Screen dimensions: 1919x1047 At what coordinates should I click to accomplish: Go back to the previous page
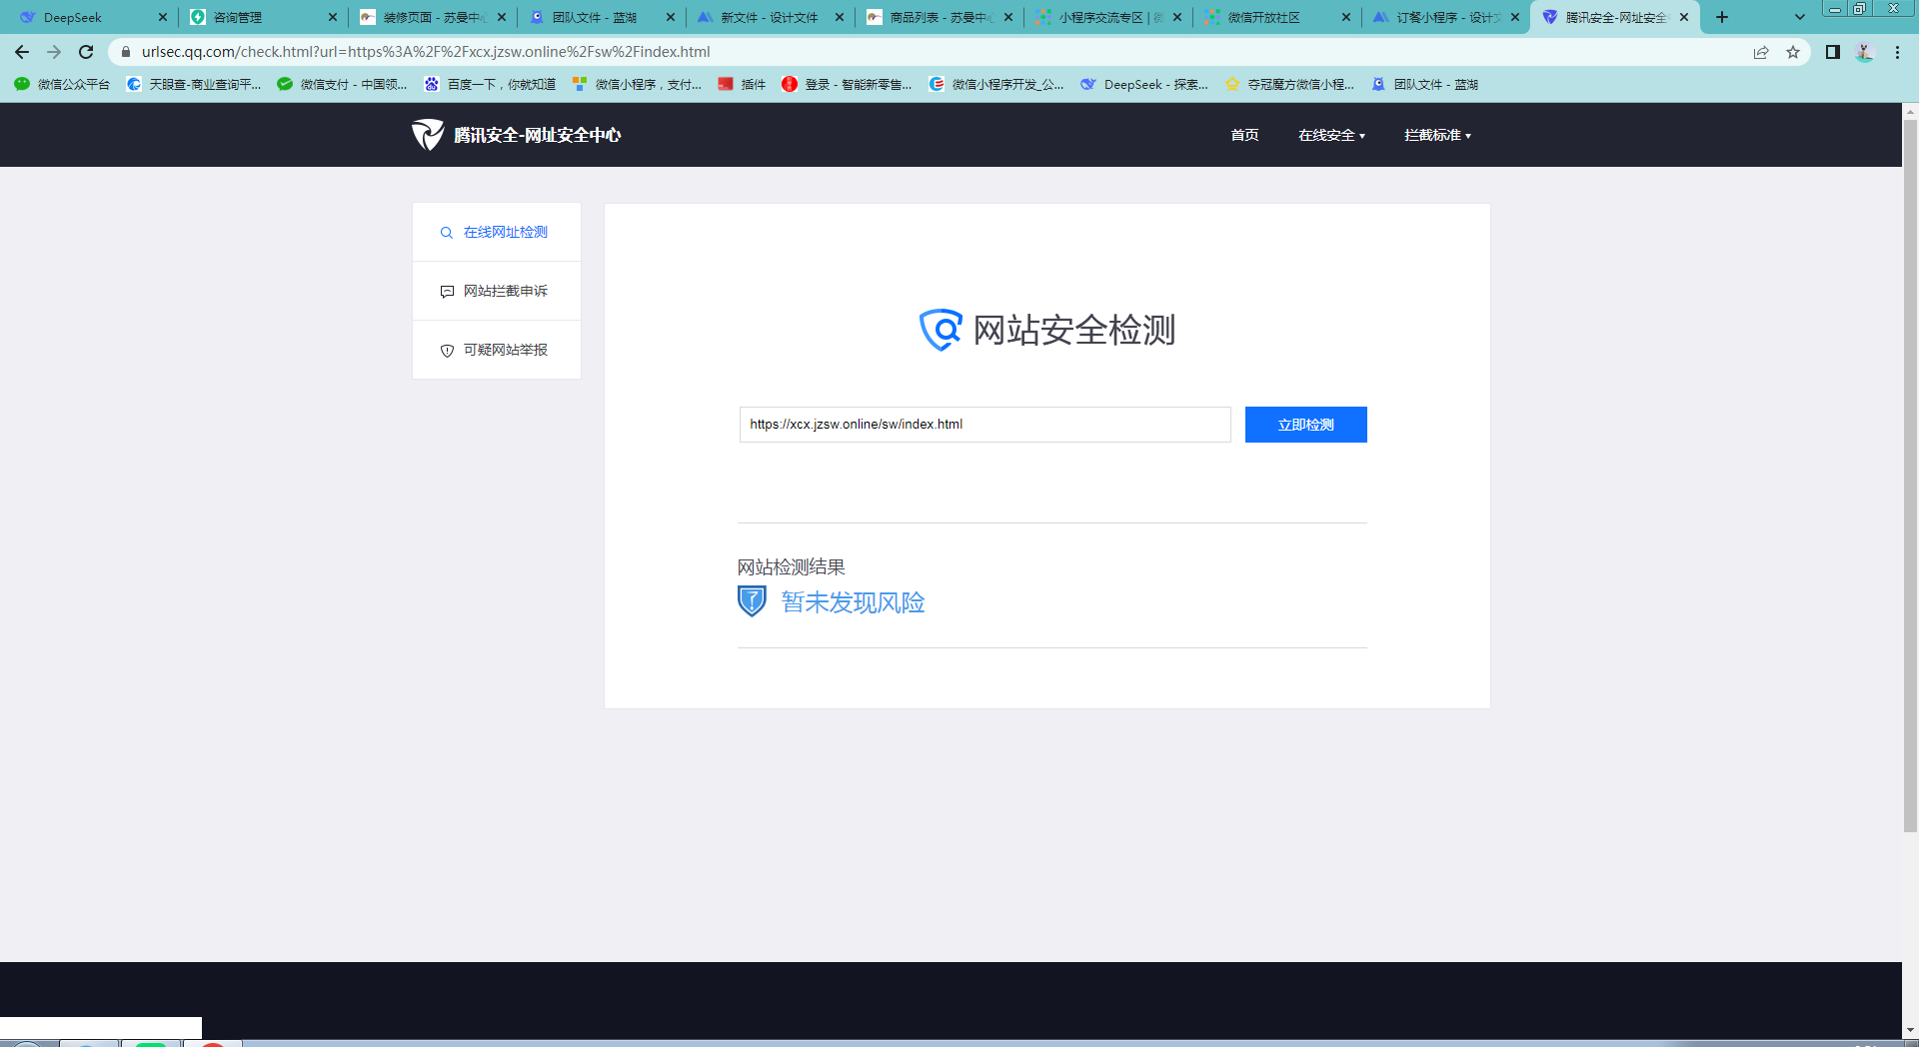tap(22, 52)
